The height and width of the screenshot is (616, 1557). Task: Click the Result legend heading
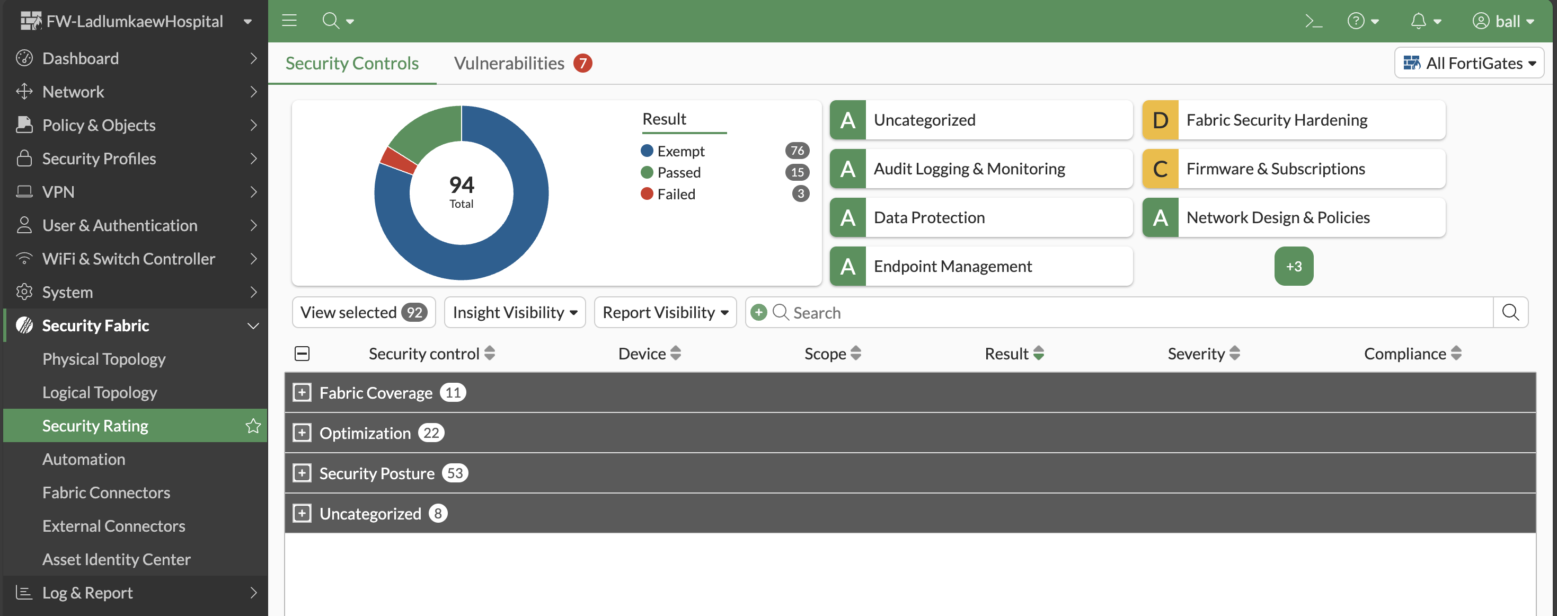click(664, 119)
